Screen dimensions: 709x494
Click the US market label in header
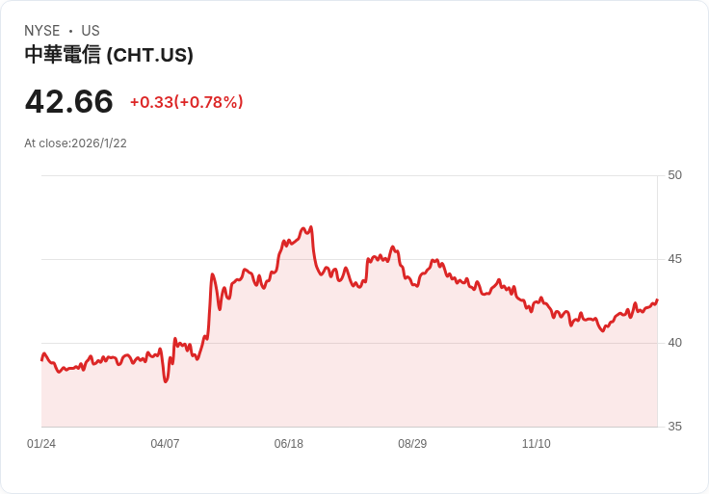[91, 31]
